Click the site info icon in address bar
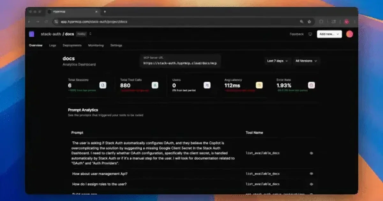This screenshot has height=201, width=383. tap(56, 22)
